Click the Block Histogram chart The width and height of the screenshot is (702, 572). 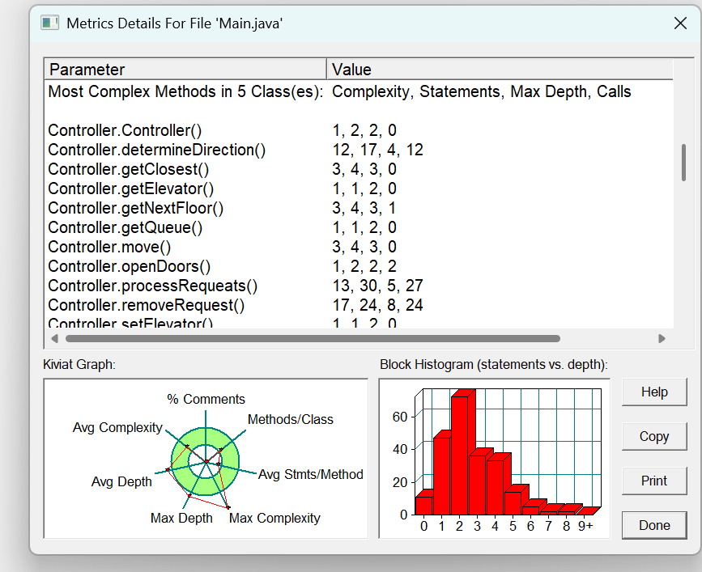(494, 459)
